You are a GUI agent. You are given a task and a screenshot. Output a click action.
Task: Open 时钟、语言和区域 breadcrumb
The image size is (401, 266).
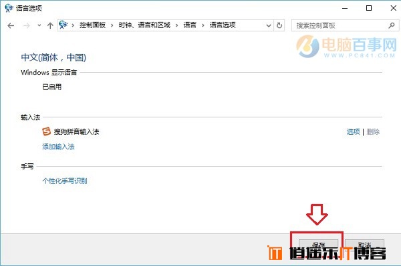144,25
